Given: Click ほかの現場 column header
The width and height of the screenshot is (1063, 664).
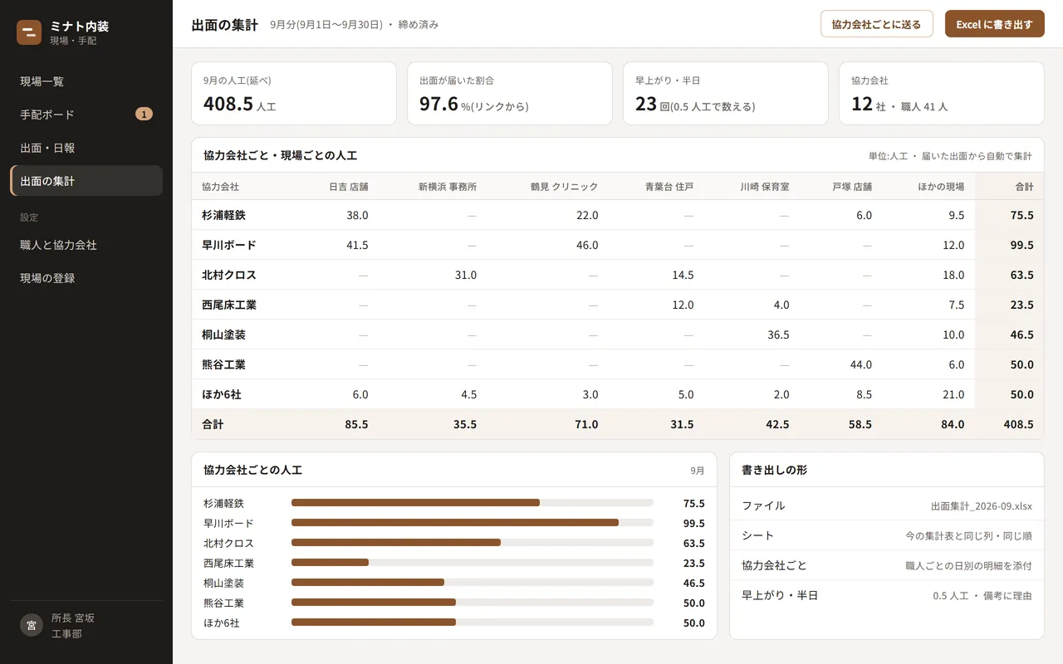Looking at the screenshot, I should pos(941,187).
